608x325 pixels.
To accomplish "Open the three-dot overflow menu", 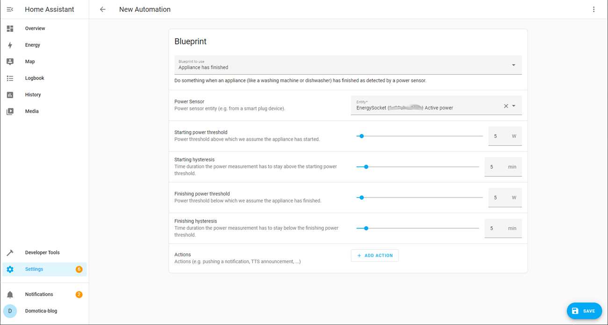I will tap(594, 9).
